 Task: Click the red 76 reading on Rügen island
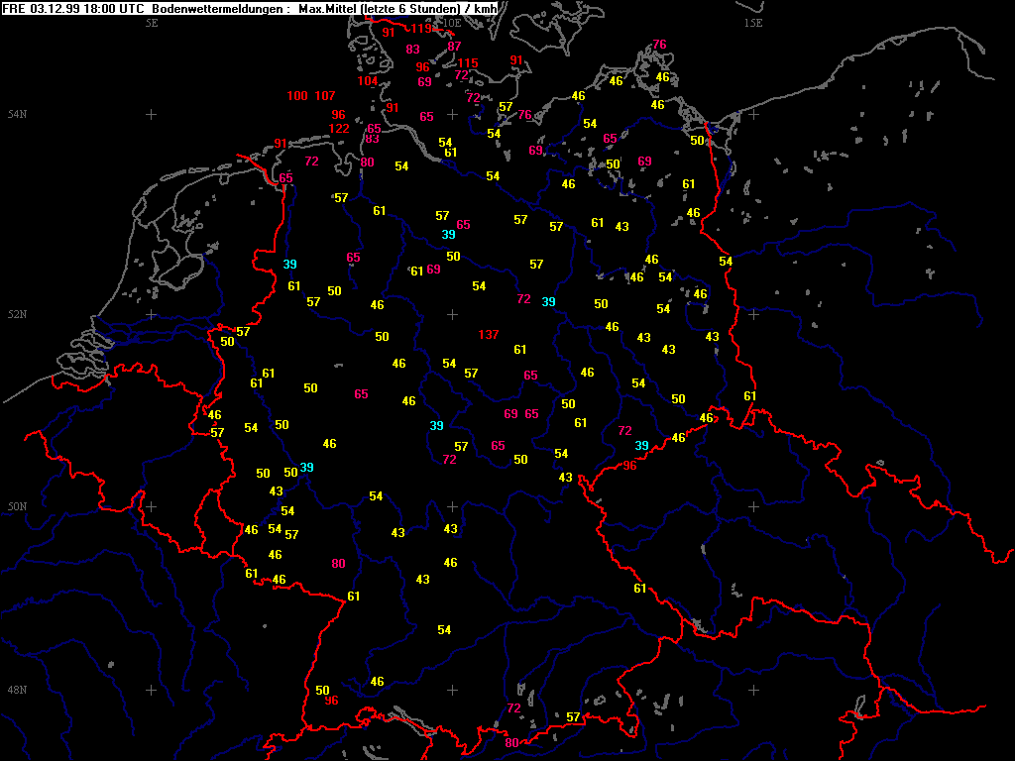click(659, 45)
